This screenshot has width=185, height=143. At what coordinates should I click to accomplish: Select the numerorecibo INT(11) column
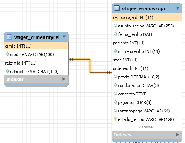(147, 51)
